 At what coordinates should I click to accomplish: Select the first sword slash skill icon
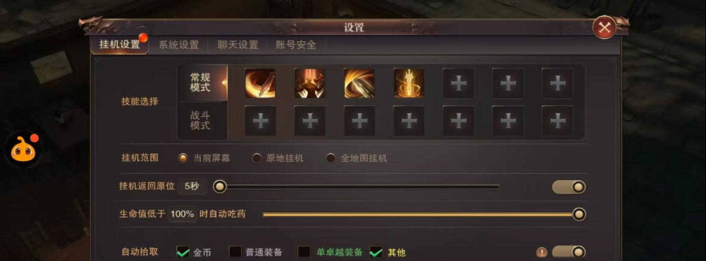tap(260, 84)
